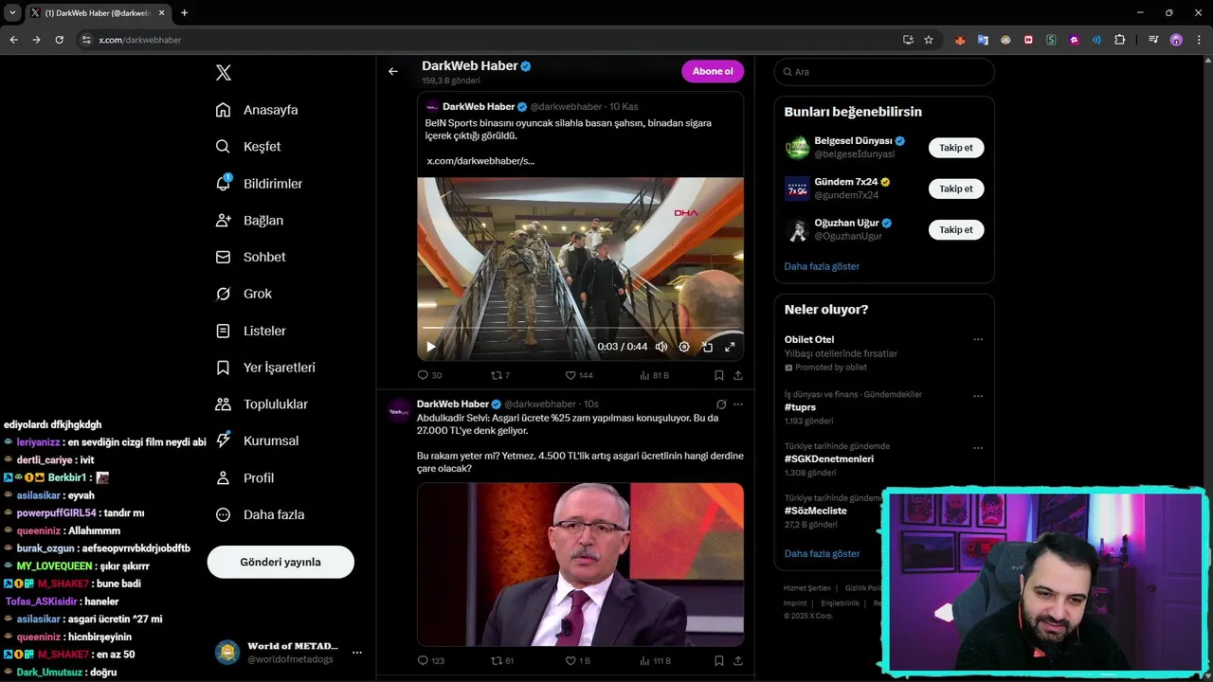1213x682 pixels.
Task: Open Grok explain icon on Abdulkadir Selvi post
Action: [721, 404]
